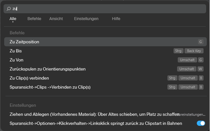Click the Strg badge next to Zu Bis

178,51
